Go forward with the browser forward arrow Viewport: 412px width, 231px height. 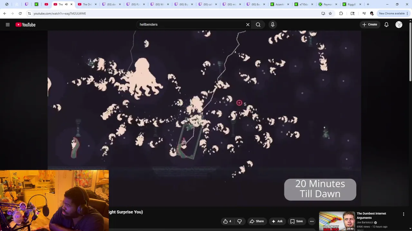tap(13, 13)
